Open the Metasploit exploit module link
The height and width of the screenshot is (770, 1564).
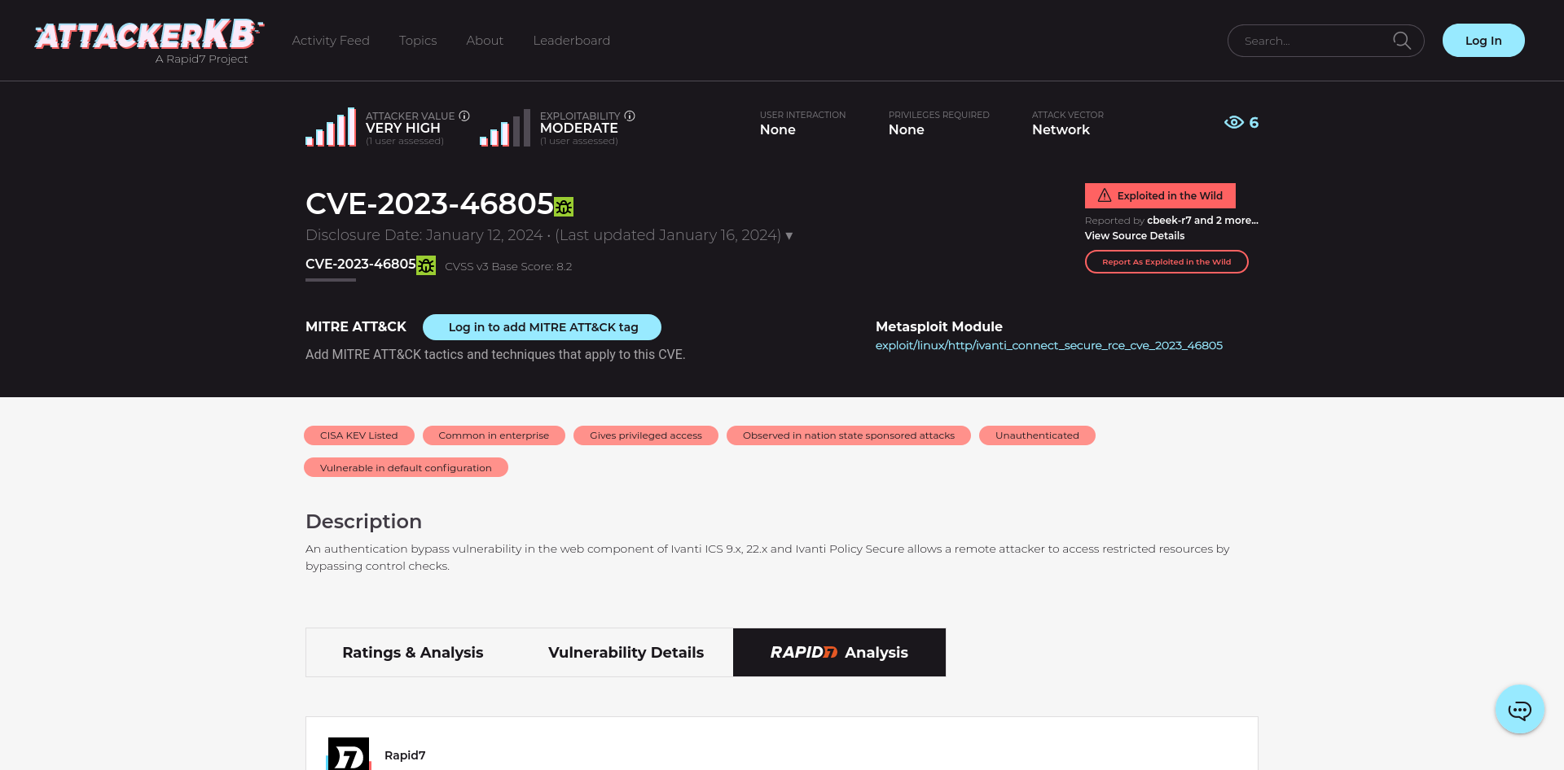(1049, 345)
